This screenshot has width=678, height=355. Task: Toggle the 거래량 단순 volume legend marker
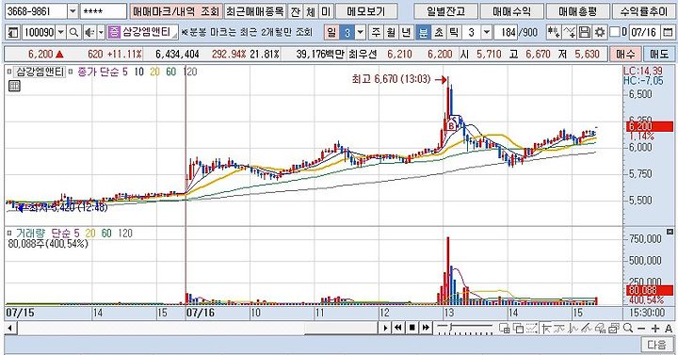(x=9, y=234)
